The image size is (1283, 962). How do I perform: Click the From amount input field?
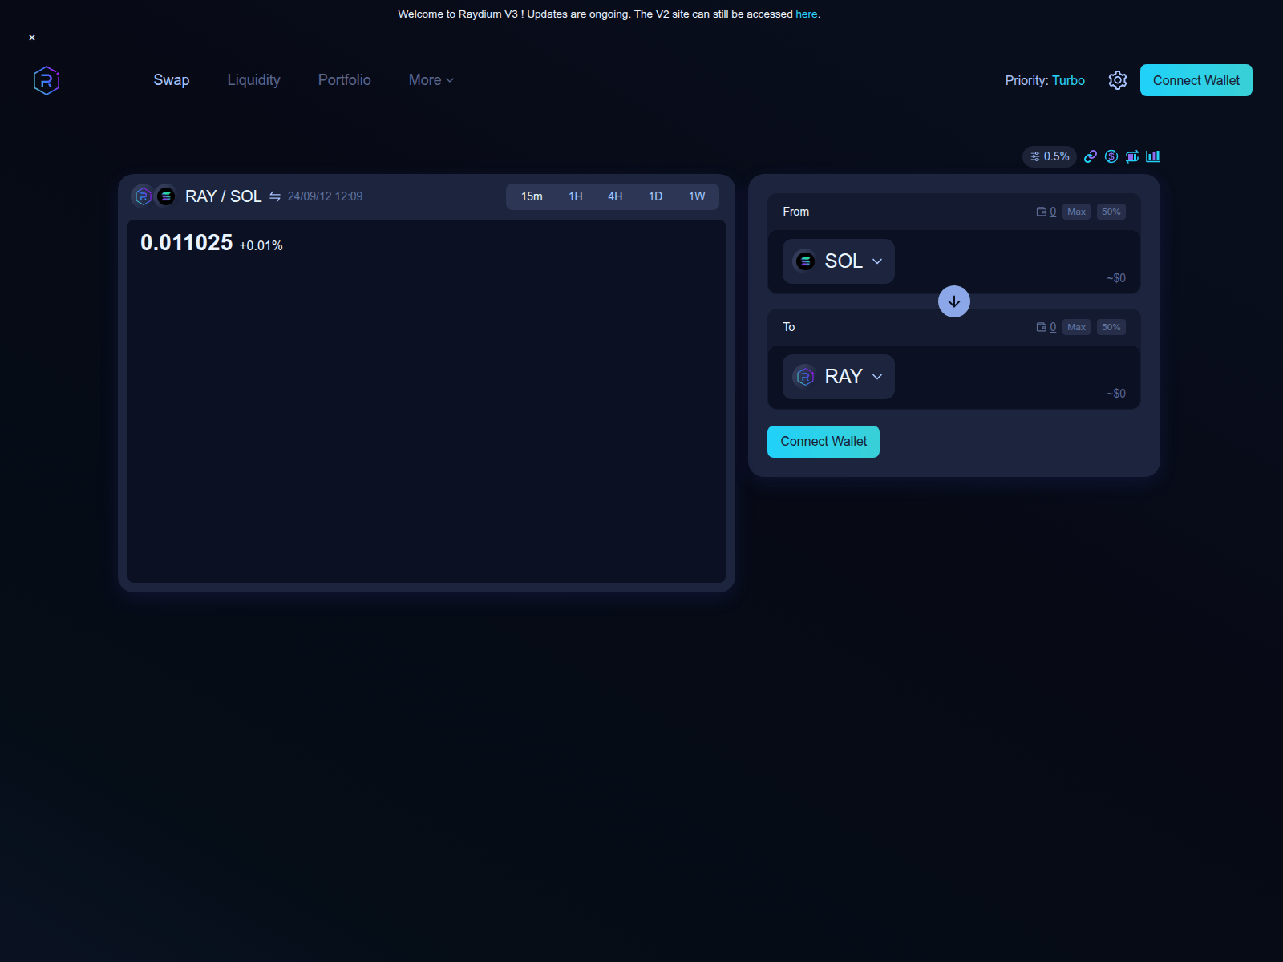pos(1012,257)
